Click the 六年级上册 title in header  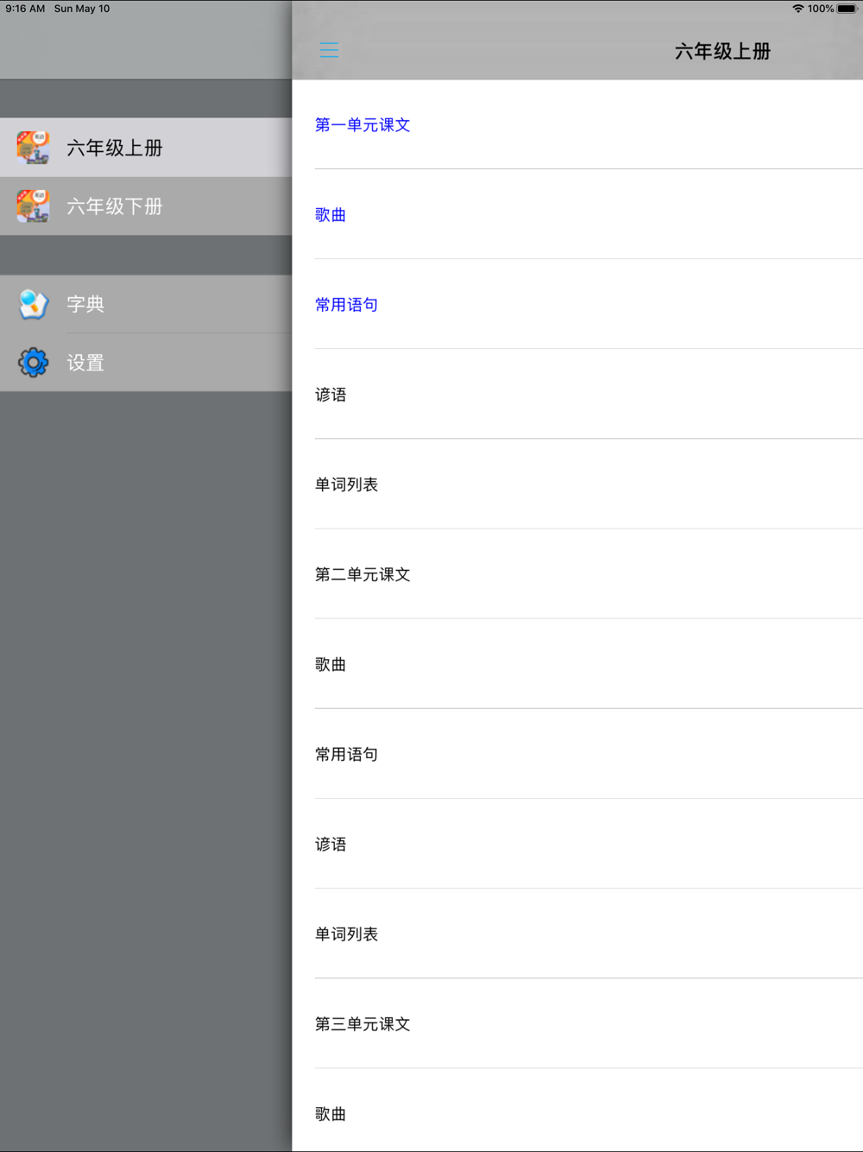click(722, 52)
